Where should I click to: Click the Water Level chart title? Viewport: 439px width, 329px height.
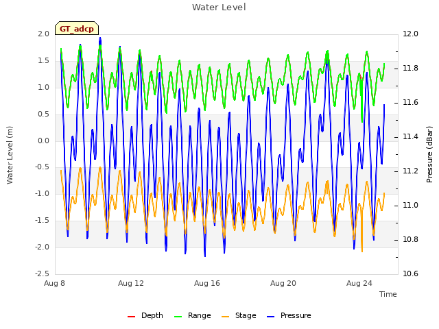point(219,8)
